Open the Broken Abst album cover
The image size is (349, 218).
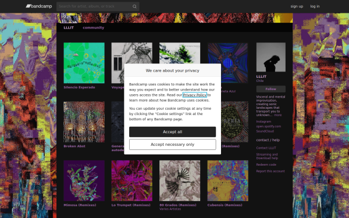pyautogui.click(x=84, y=122)
